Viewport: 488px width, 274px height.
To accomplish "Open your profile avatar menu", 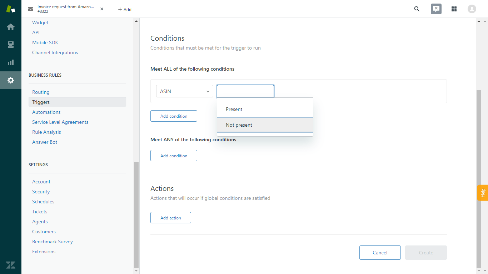I will coord(472,9).
